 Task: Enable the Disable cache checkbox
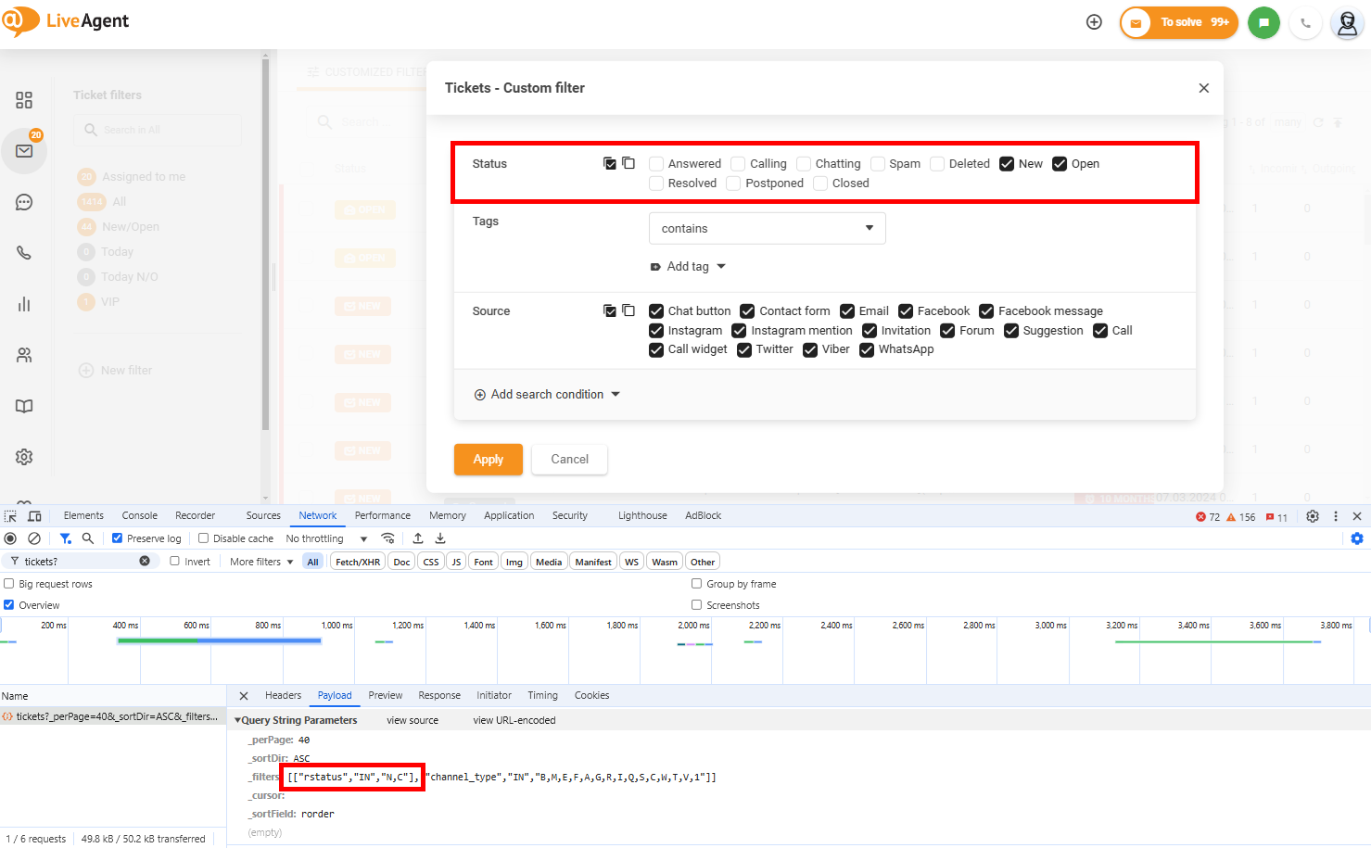coord(203,538)
